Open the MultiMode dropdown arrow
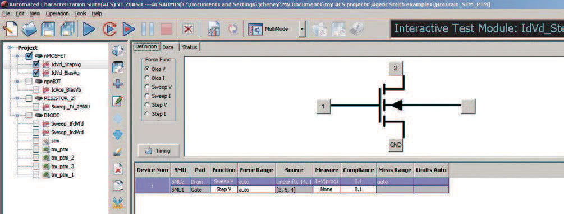Image resolution: width=564 pixels, height=214 pixels. [x=302, y=30]
